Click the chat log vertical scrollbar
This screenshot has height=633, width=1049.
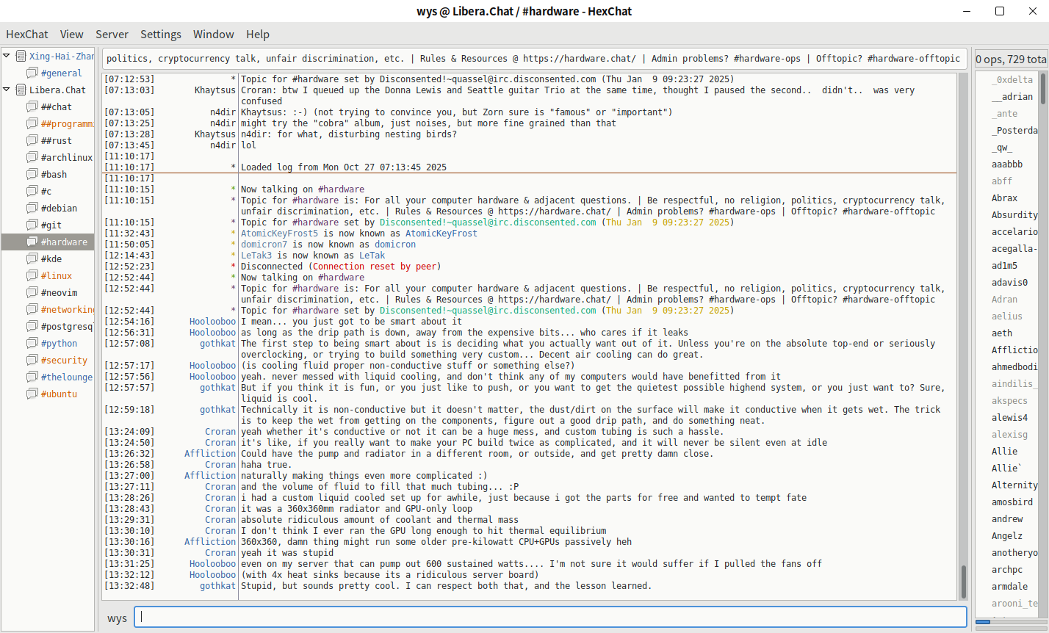pos(963,330)
